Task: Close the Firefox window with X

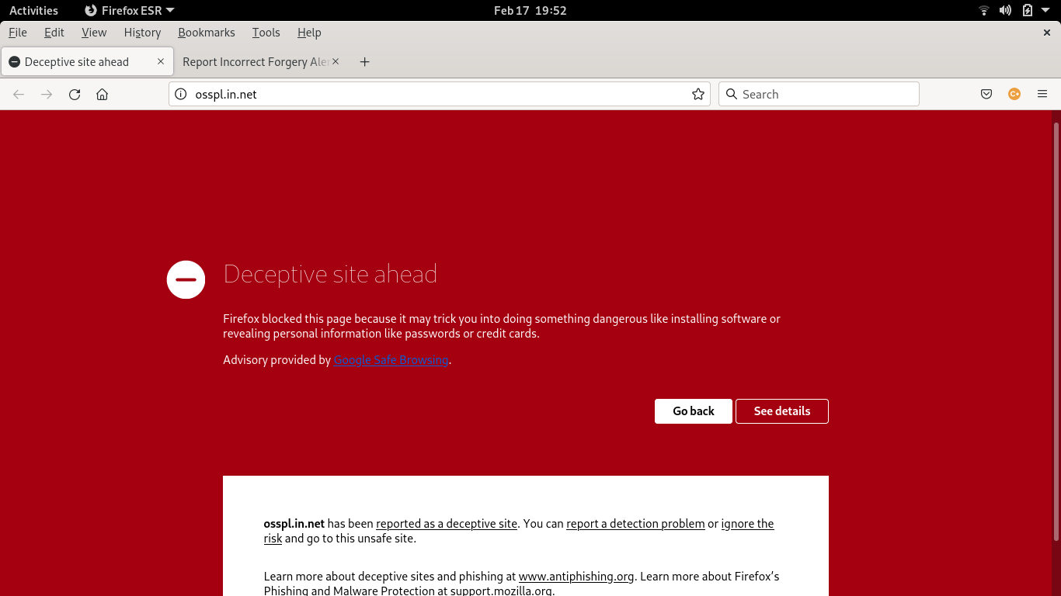Action: coord(1046,33)
